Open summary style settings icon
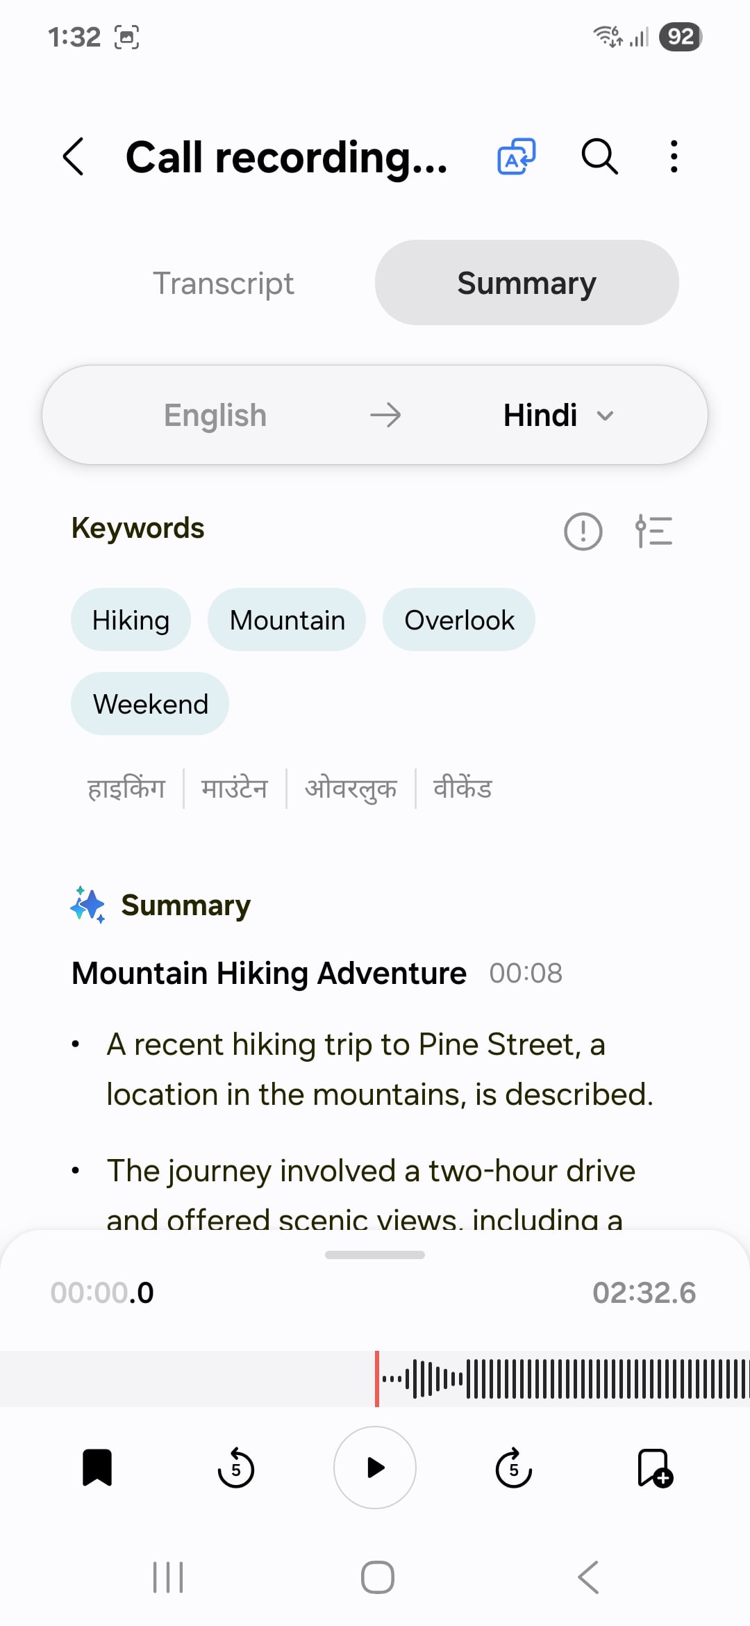This screenshot has width=750, height=1626. pyautogui.click(x=653, y=532)
